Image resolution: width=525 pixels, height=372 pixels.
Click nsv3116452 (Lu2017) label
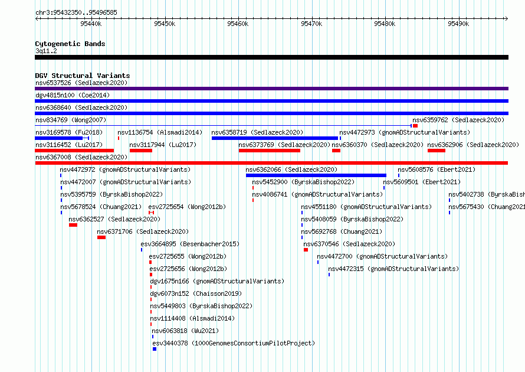(69, 145)
